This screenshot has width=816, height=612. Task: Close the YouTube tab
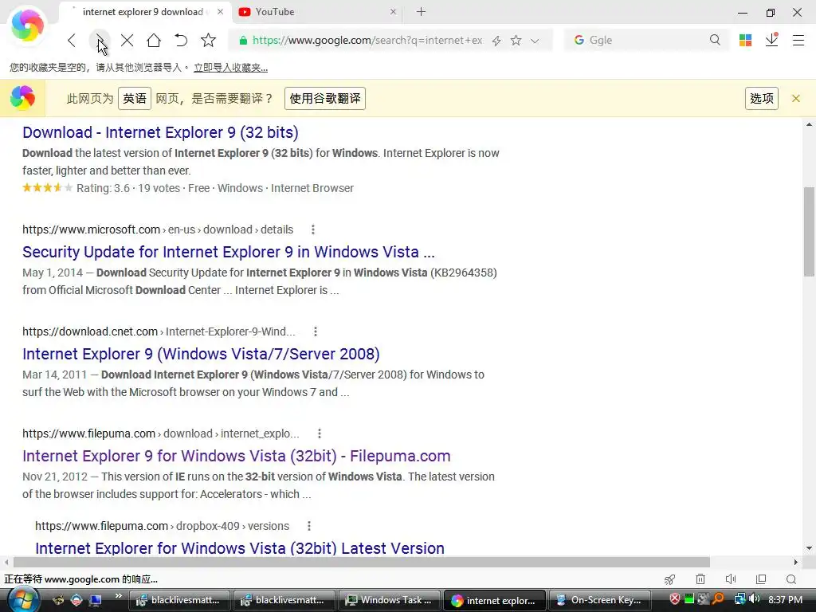click(393, 11)
